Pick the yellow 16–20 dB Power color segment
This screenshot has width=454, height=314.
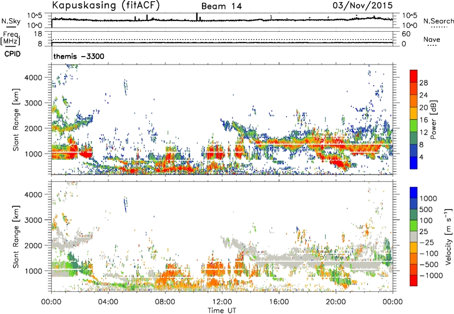click(414, 113)
